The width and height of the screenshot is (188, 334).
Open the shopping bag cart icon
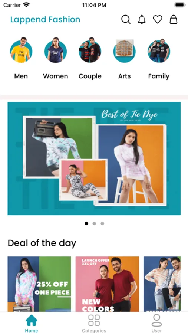173,19
